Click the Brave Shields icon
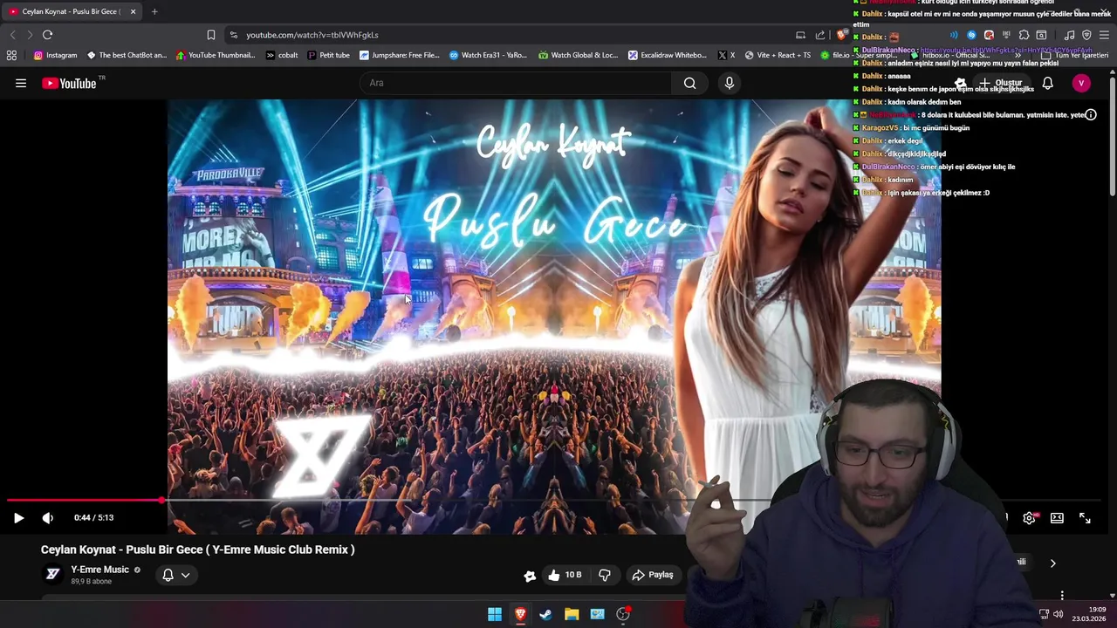Screen dimensions: 1117x628 coord(841,35)
